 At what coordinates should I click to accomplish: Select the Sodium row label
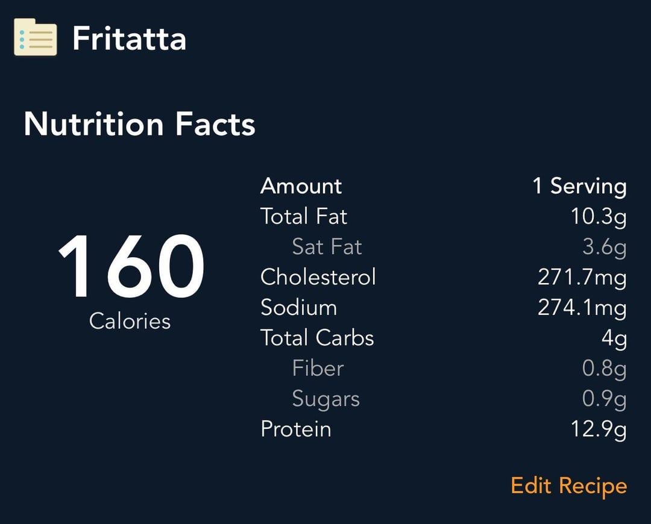pyautogui.click(x=298, y=307)
